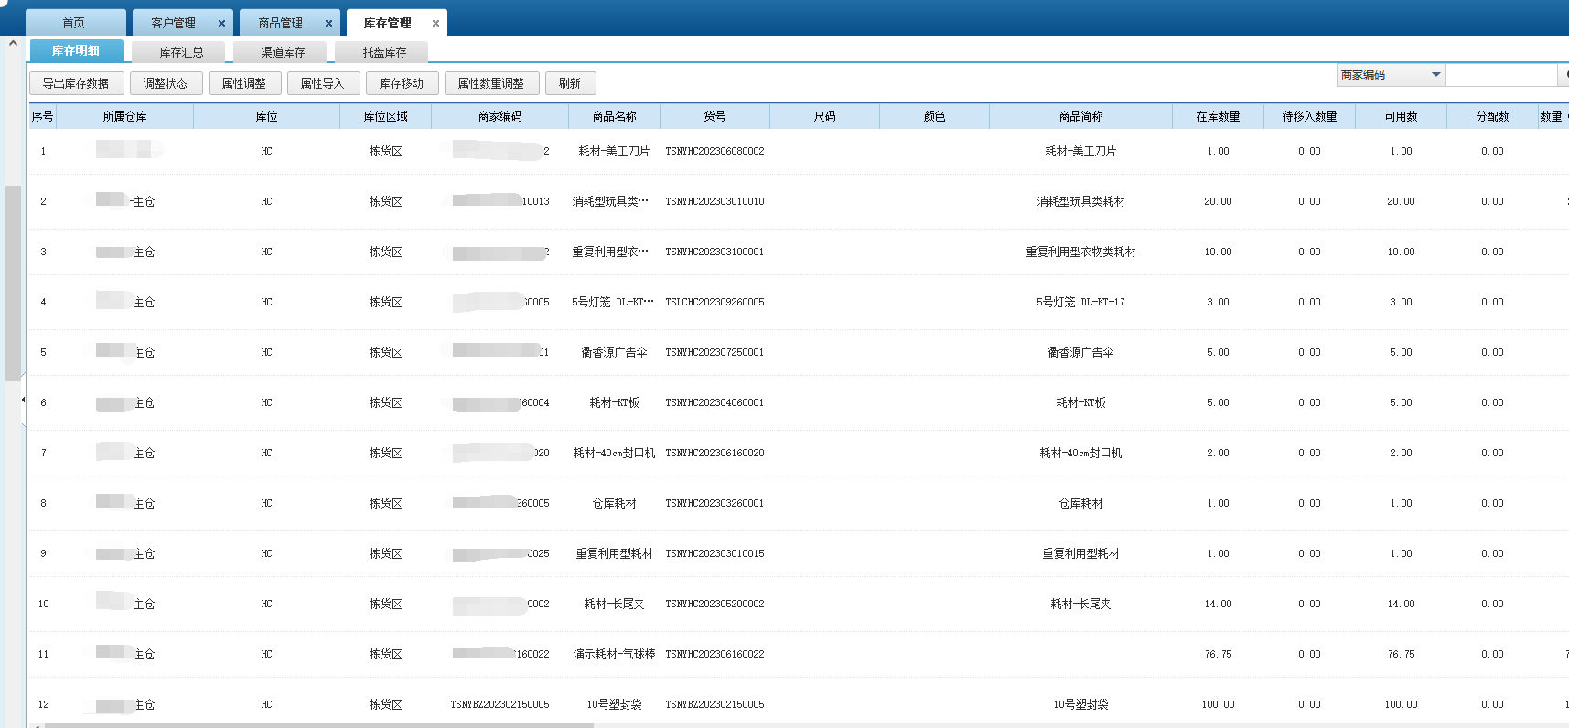Screen dimensions: 1569x728
Task: Open the 渠道库存 sub-tab
Action: point(283,52)
